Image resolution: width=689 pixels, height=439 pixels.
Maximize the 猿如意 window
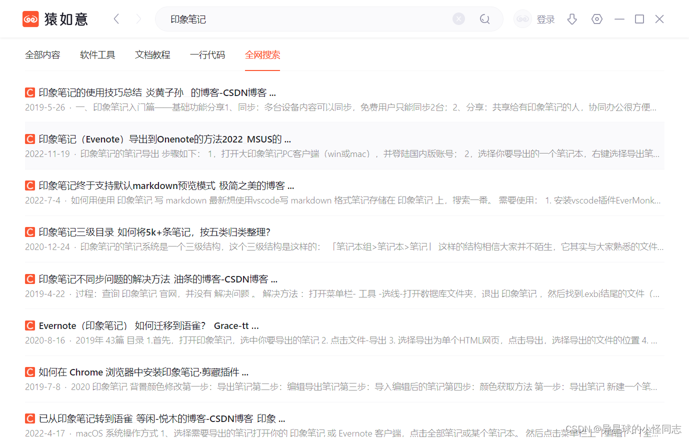[x=639, y=19]
